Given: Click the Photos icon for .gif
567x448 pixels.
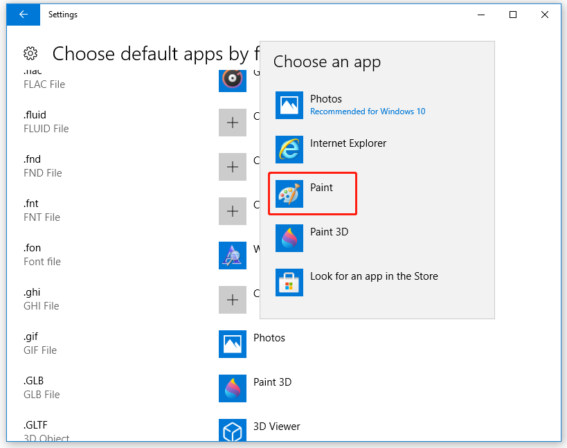Looking at the screenshot, I should (233, 344).
